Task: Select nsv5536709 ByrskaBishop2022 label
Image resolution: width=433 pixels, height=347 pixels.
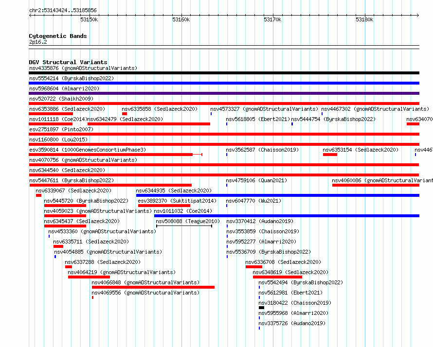Action: pos(269,252)
